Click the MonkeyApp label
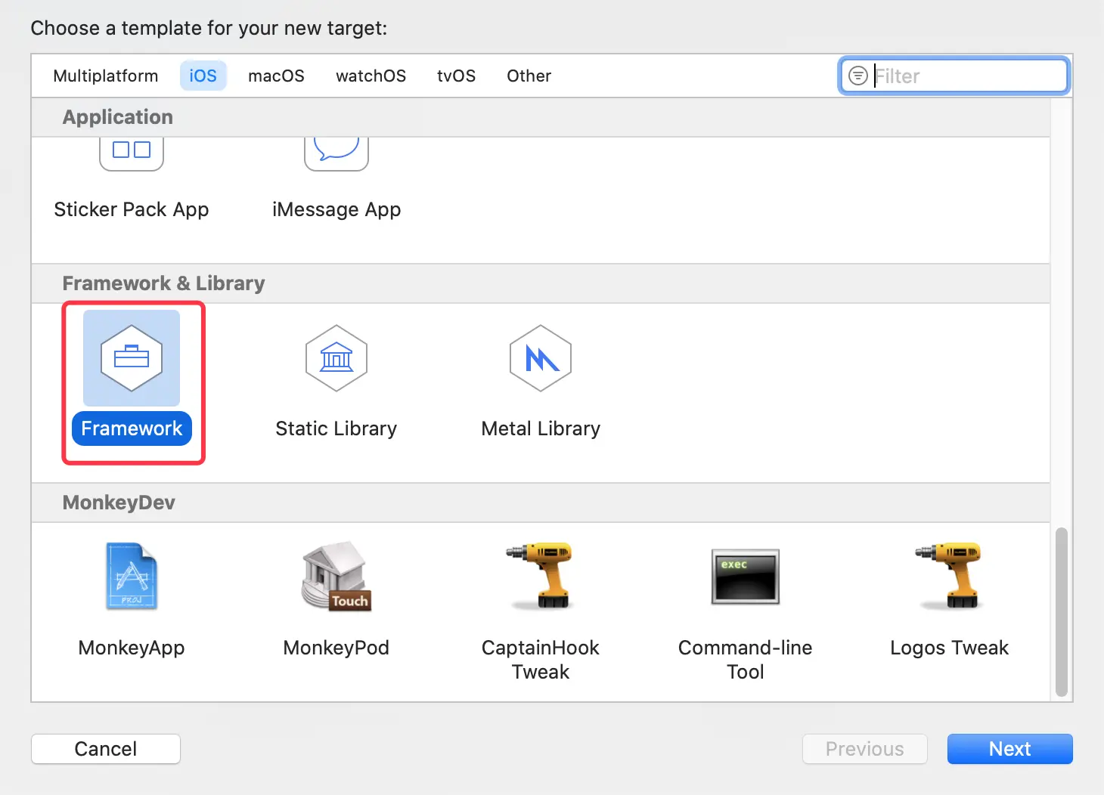 (132, 648)
